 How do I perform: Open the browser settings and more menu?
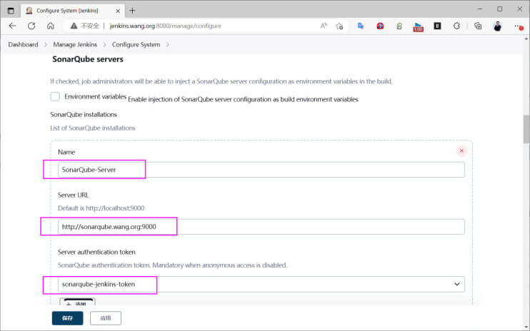[519, 26]
